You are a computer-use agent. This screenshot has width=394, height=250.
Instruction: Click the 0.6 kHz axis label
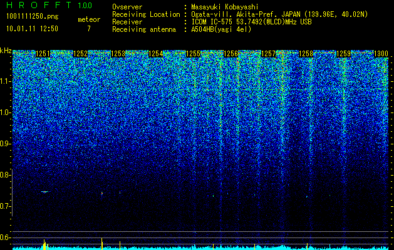click(4, 237)
